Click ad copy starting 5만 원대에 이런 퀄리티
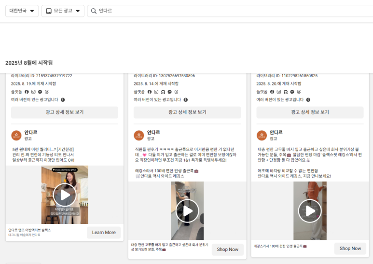The width and height of the screenshot is (373, 264). coord(43,155)
